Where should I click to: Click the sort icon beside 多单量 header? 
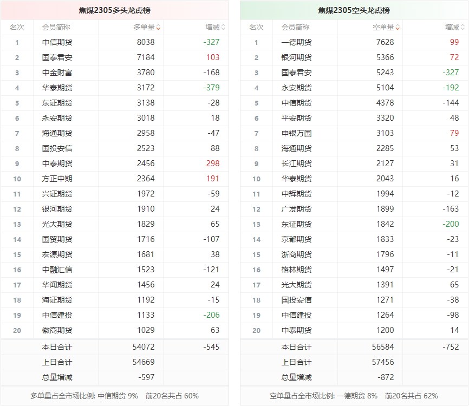coord(158,27)
